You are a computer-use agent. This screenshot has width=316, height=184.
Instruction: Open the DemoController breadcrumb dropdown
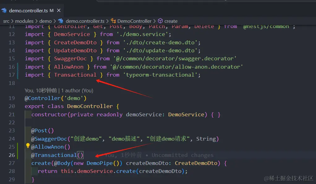[x=135, y=21]
